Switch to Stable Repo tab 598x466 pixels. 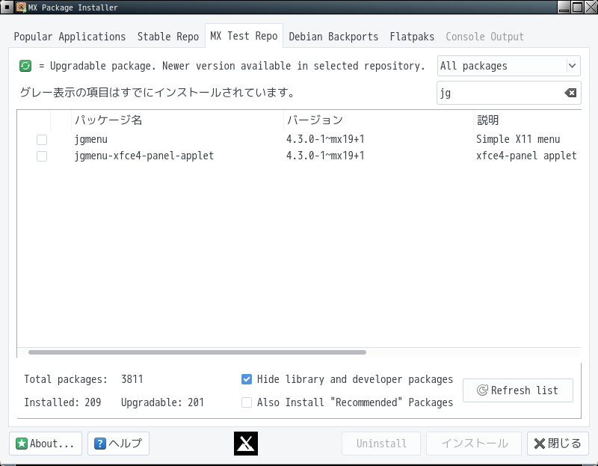(168, 37)
